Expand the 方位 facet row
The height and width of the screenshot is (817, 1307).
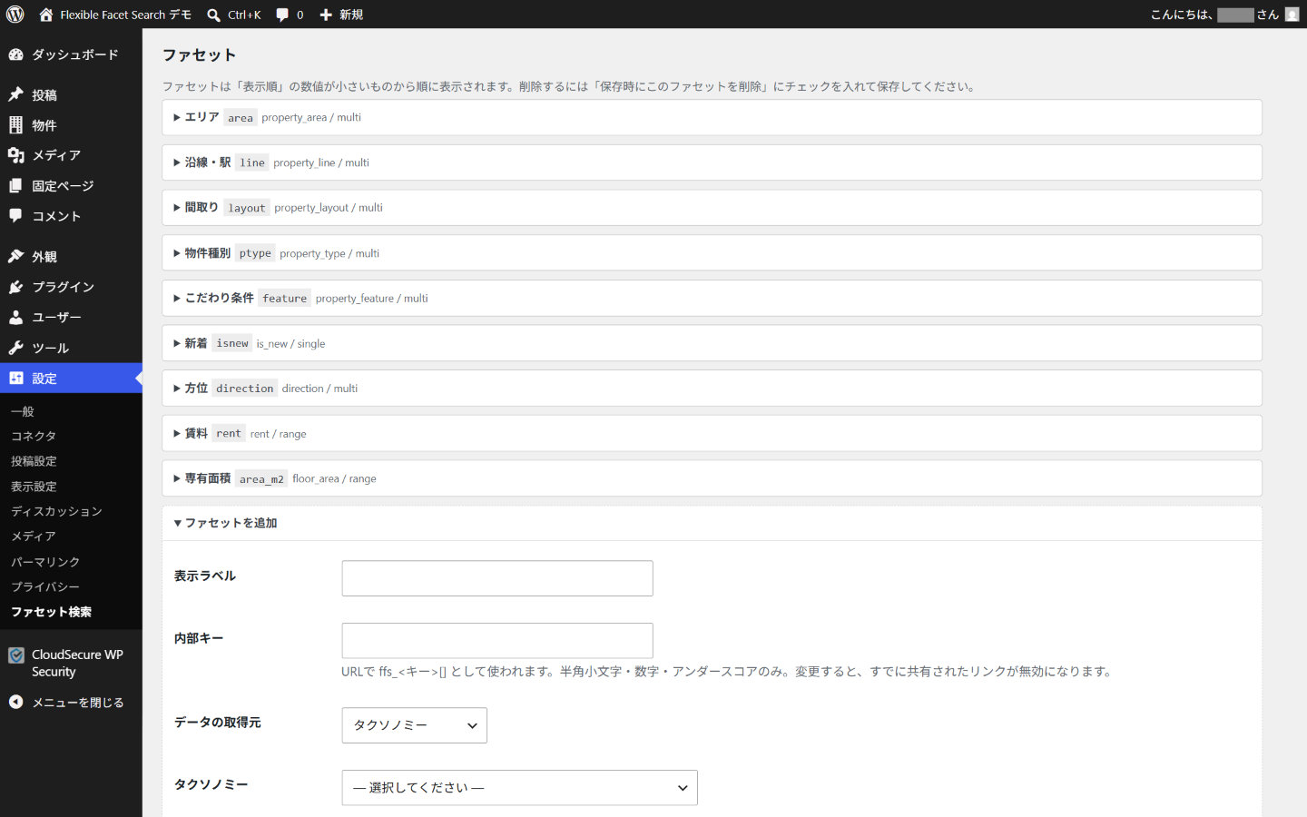pos(712,389)
